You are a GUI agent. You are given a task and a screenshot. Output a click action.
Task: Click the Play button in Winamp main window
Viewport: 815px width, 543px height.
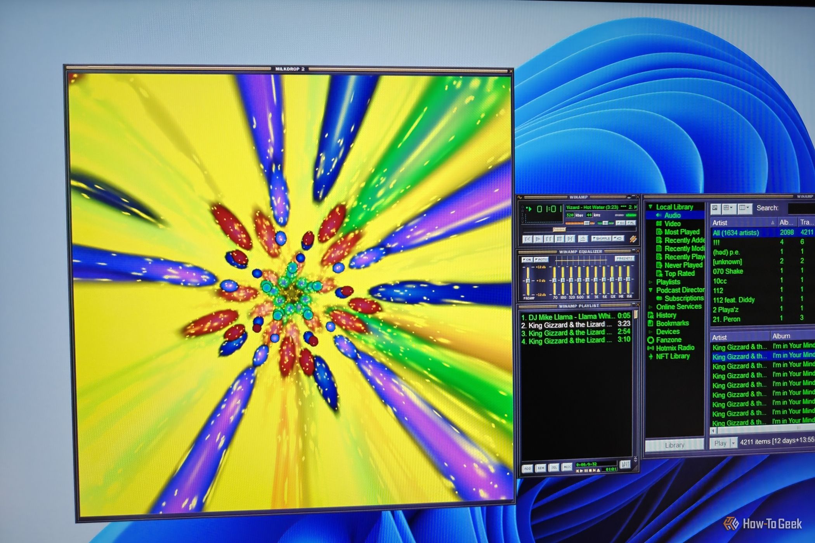pyautogui.click(x=538, y=239)
